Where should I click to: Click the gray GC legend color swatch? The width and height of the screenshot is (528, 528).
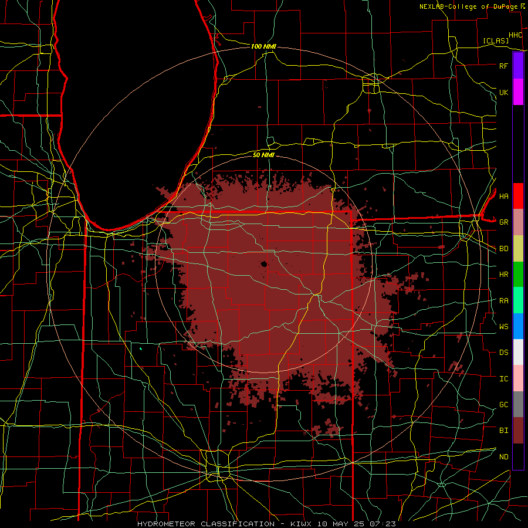(x=518, y=404)
